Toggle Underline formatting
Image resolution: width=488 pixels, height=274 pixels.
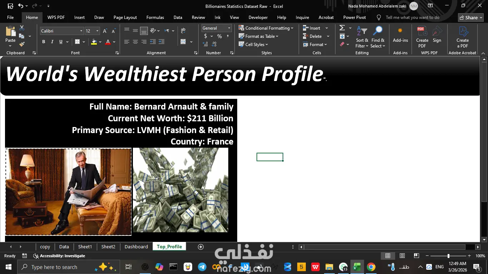[61, 42]
